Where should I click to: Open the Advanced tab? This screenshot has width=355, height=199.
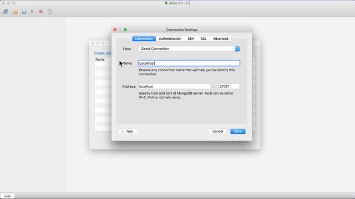click(220, 39)
